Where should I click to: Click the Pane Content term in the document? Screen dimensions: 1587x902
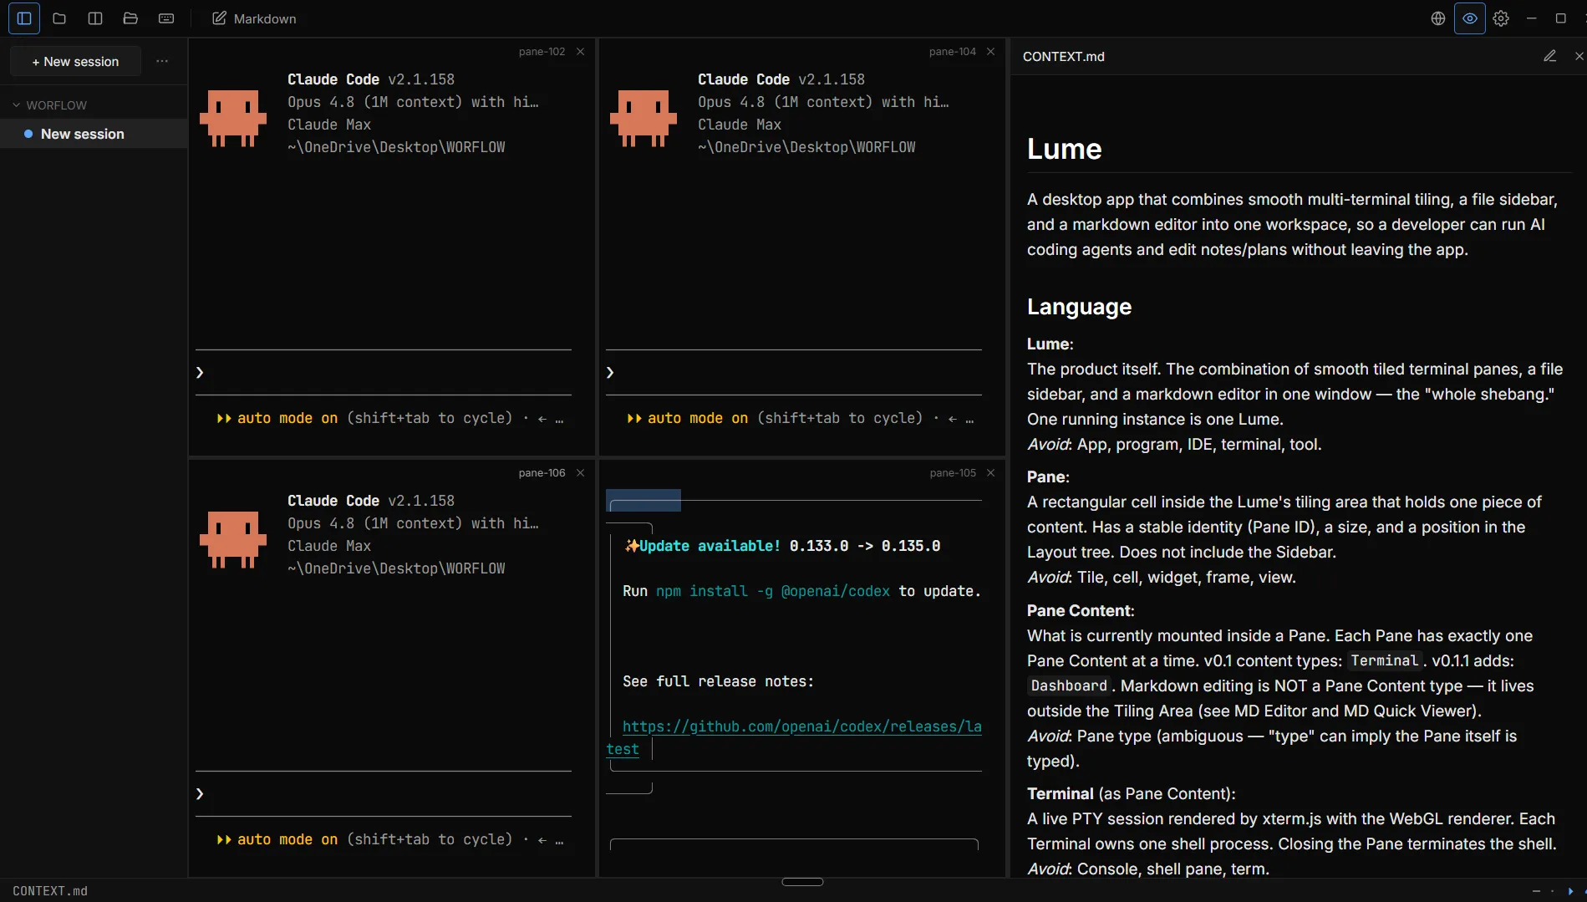pyautogui.click(x=1079, y=610)
